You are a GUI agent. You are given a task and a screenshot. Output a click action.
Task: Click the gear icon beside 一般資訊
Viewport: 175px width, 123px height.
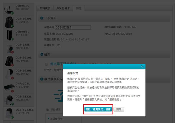[x=41, y=18]
